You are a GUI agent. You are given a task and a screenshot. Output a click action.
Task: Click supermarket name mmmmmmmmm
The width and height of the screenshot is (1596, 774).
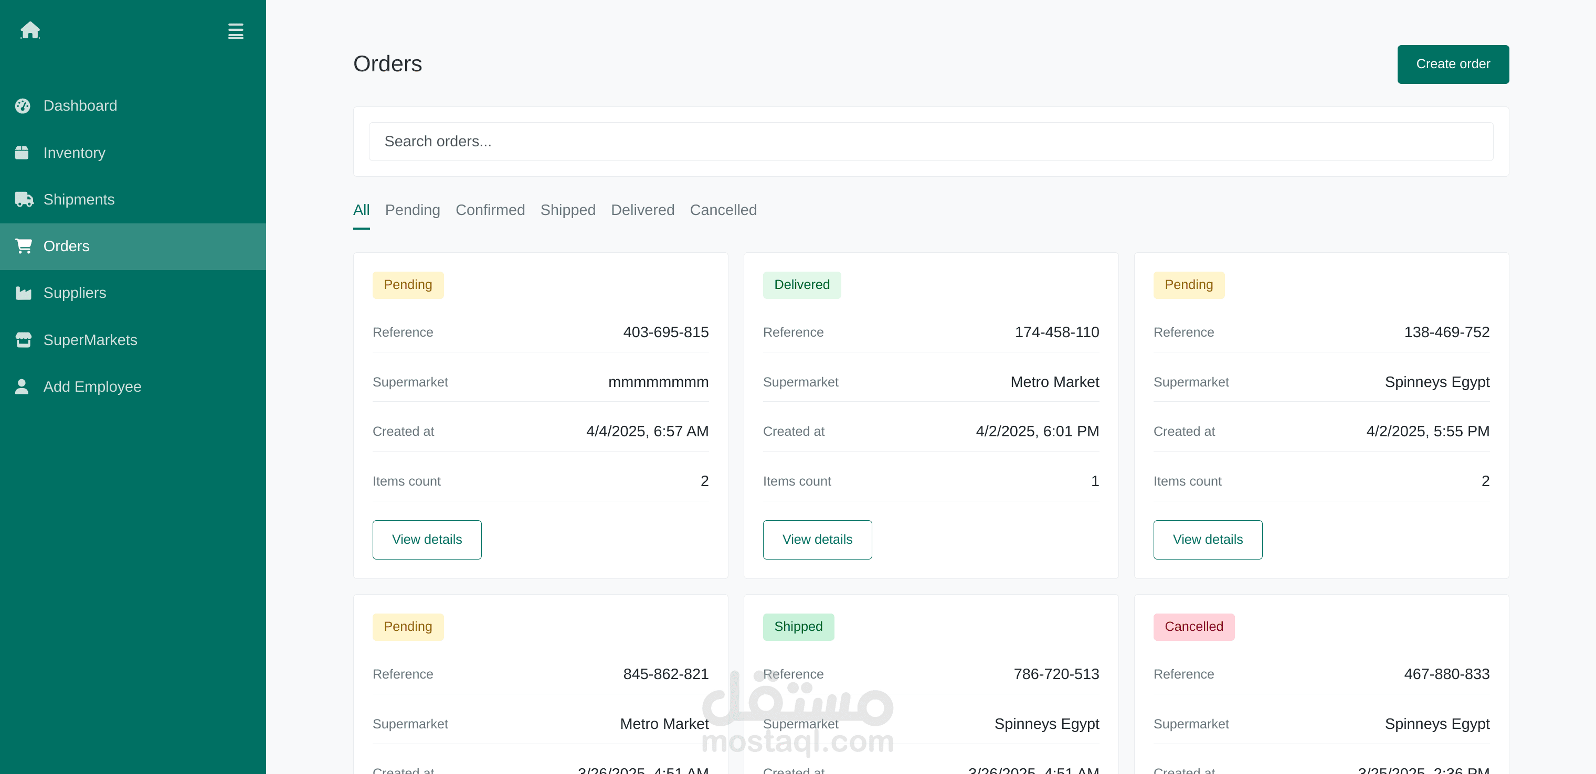coord(658,382)
